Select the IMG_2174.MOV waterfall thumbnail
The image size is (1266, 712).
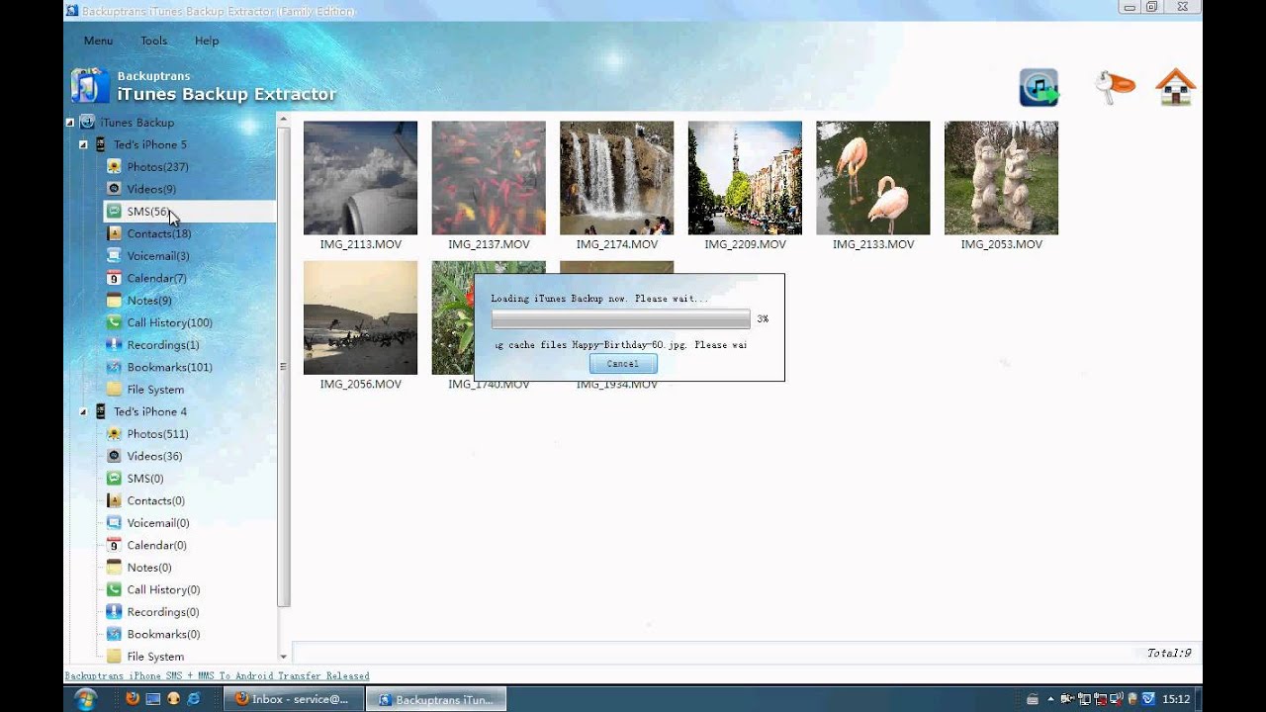[616, 178]
